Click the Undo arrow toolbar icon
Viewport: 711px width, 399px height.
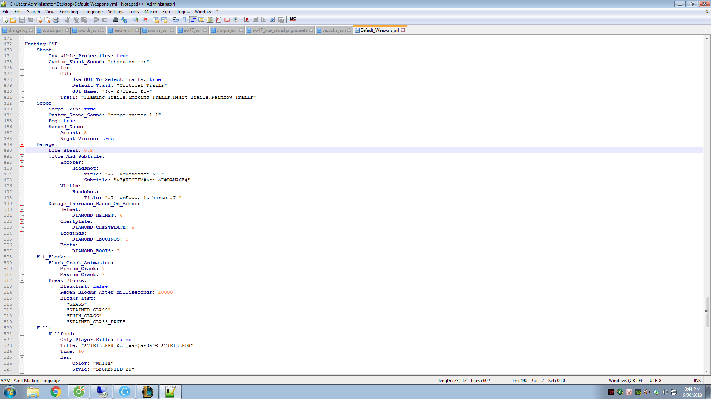coord(96,20)
